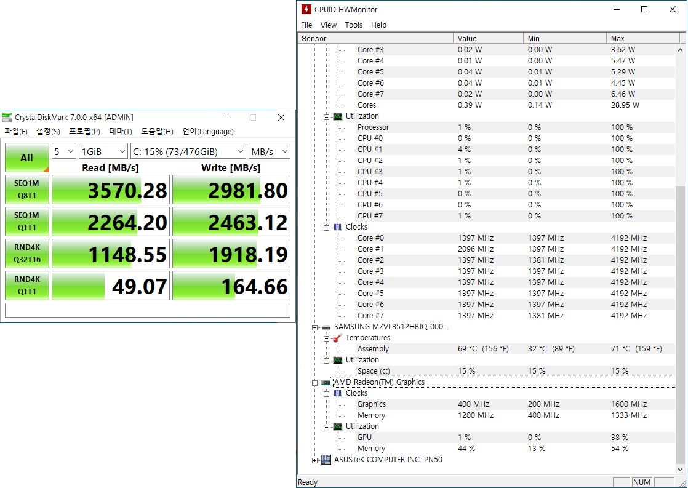Start the RND4K Q1T1 test

[x=26, y=286]
